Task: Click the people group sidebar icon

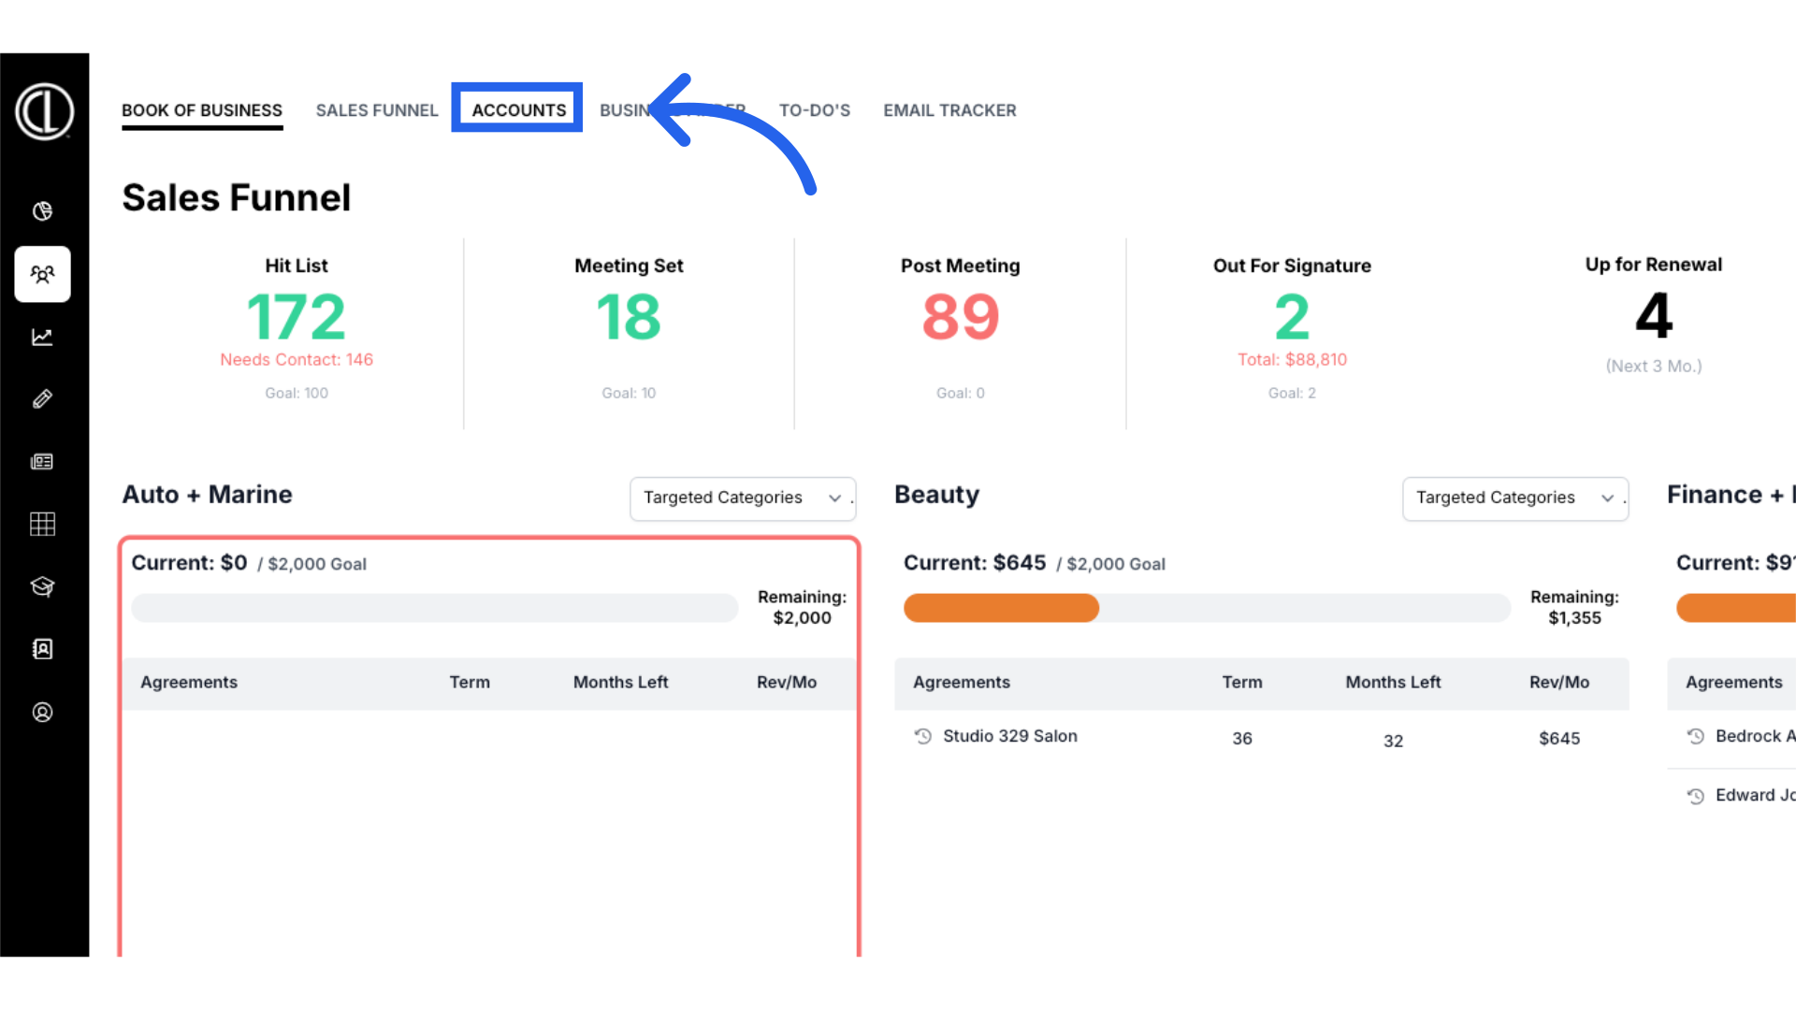Action: pos(42,274)
